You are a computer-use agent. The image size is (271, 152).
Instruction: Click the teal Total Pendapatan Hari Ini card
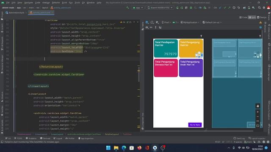pyautogui.click(x=166, y=48)
